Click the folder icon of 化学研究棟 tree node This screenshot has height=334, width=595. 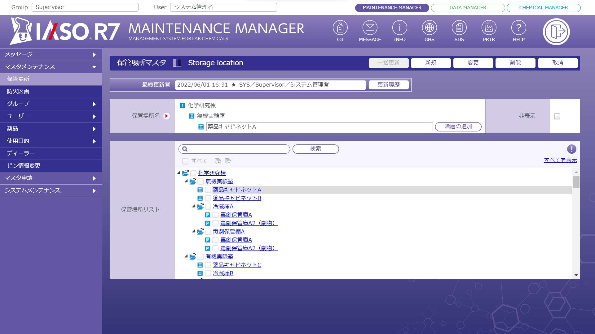pyautogui.click(x=185, y=173)
